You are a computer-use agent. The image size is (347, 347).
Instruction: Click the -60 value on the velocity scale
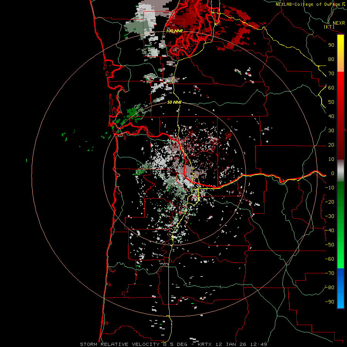(x=330, y=259)
